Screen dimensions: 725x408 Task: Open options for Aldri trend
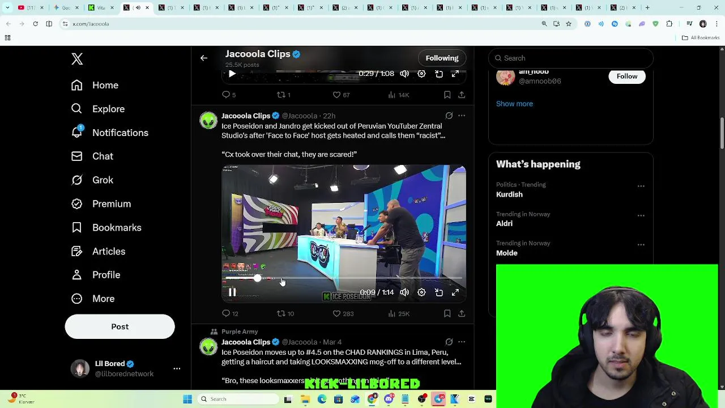[x=641, y=215]
